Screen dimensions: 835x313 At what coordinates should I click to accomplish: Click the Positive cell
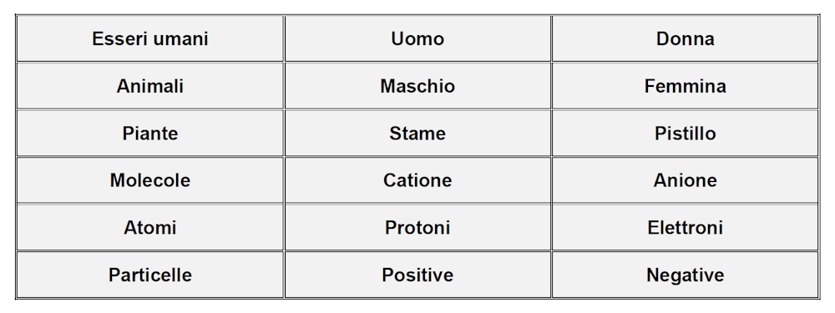pos(417,275)
